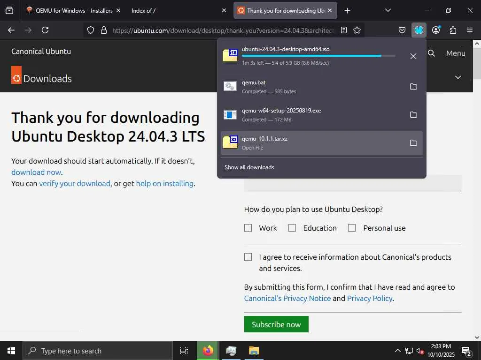Check the Personal use checkbox
This screenshot has width=481, height=360.
(x=352, y=228)
